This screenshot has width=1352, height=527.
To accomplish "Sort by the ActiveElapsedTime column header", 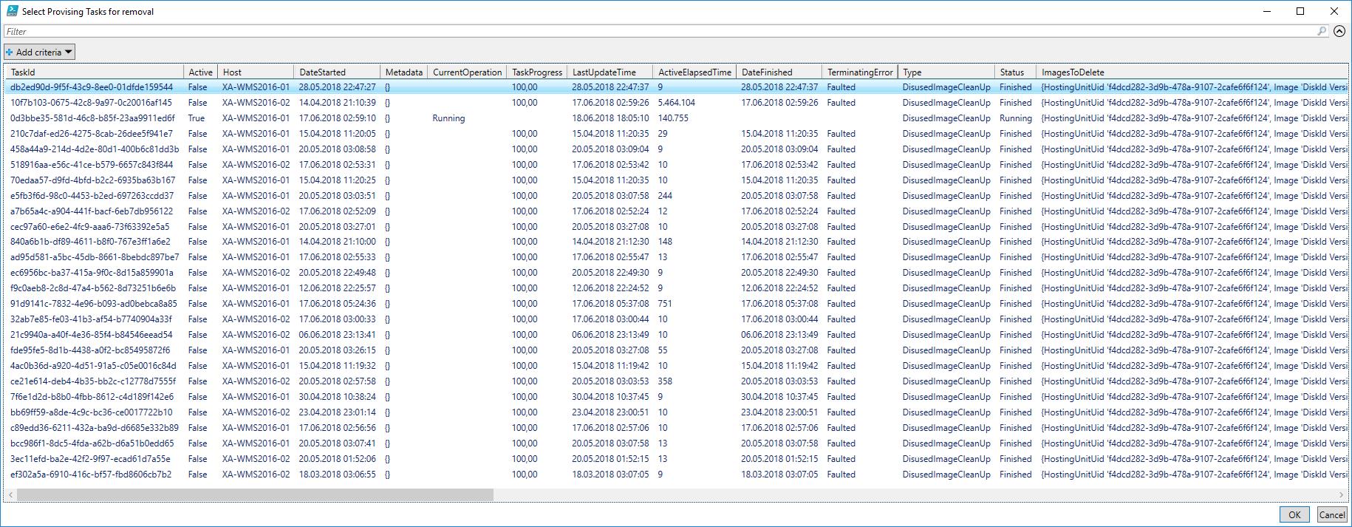I will click(x=694, y=72).
